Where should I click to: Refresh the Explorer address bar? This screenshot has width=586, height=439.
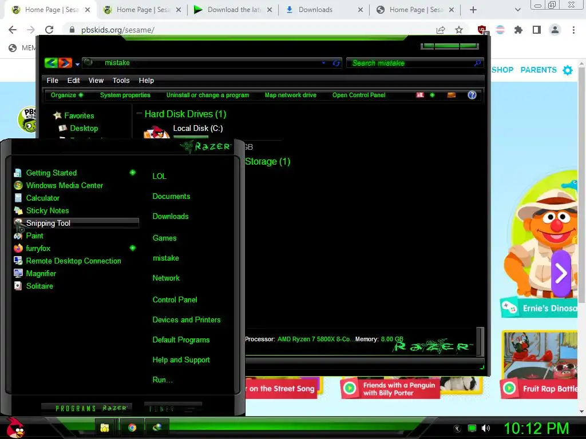pyautogui.click(x=336, y=63)
